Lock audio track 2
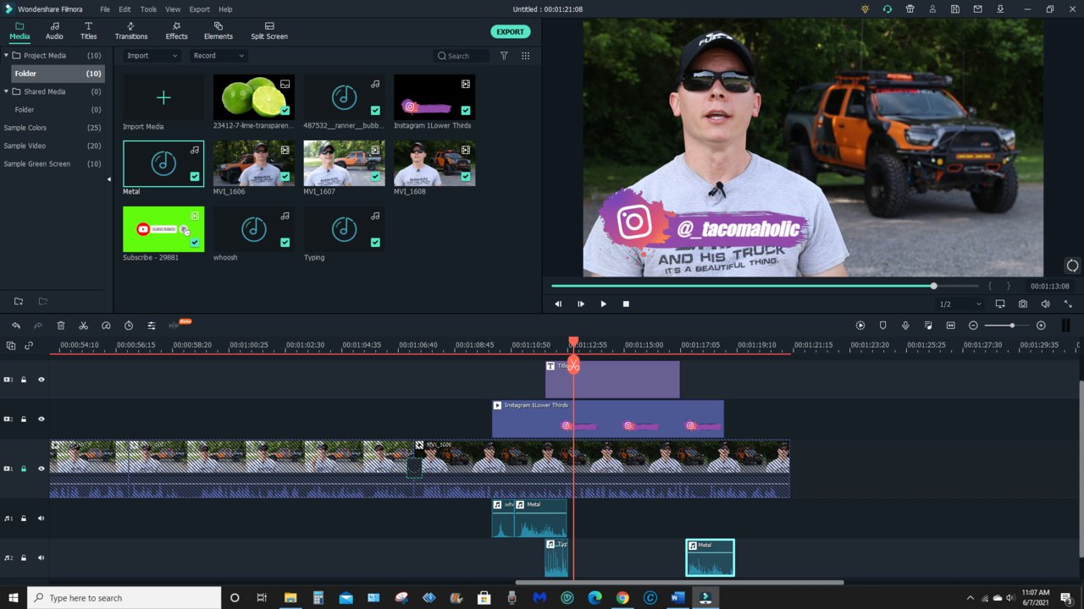 (24, 558)
